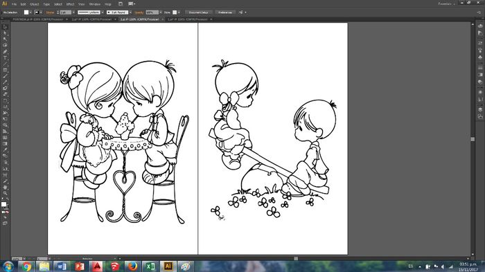Open Firefox from the taskbar
Screen dimensions: 485x272
tap(133, 266)
